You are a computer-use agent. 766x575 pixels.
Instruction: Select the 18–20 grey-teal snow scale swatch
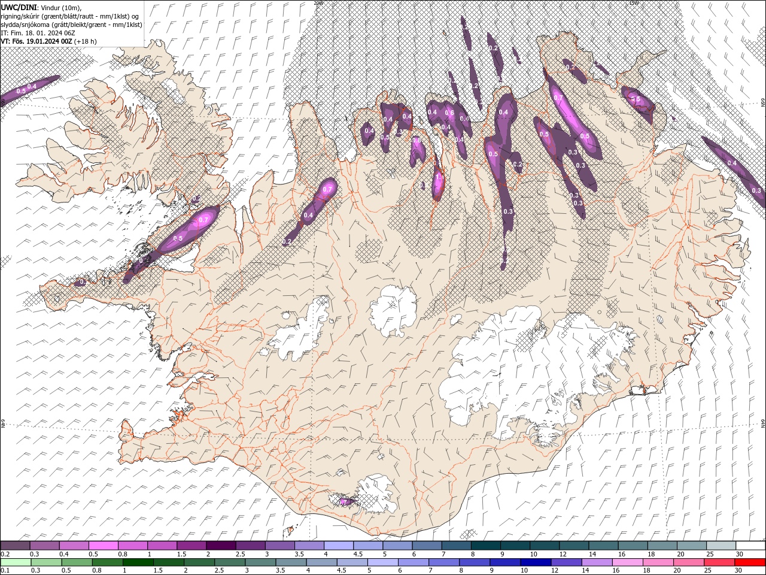(x=662, y=546)
